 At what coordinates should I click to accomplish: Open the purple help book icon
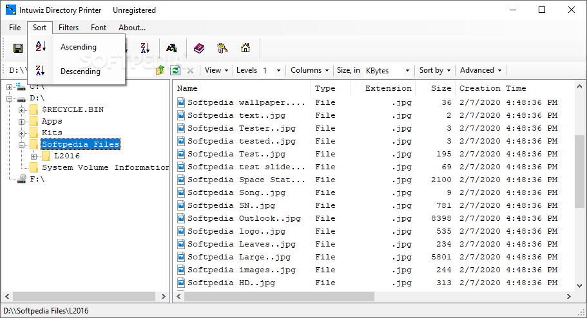[x=199, y=48]
